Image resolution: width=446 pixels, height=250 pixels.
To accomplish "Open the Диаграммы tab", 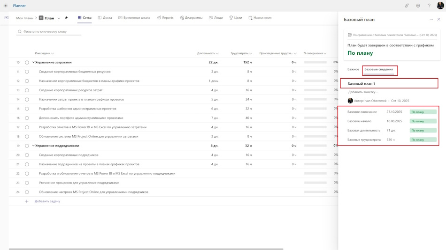I will click(x=191, y=18).
